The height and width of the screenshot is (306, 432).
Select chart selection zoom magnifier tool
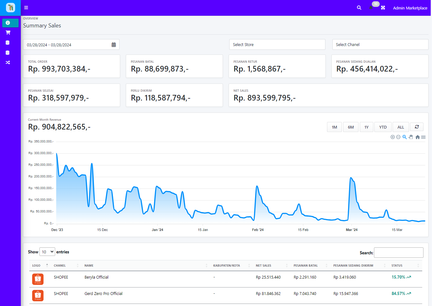click(405, 137)
